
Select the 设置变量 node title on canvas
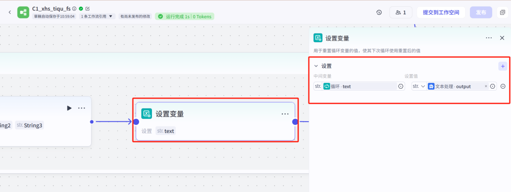coord(169,114)
